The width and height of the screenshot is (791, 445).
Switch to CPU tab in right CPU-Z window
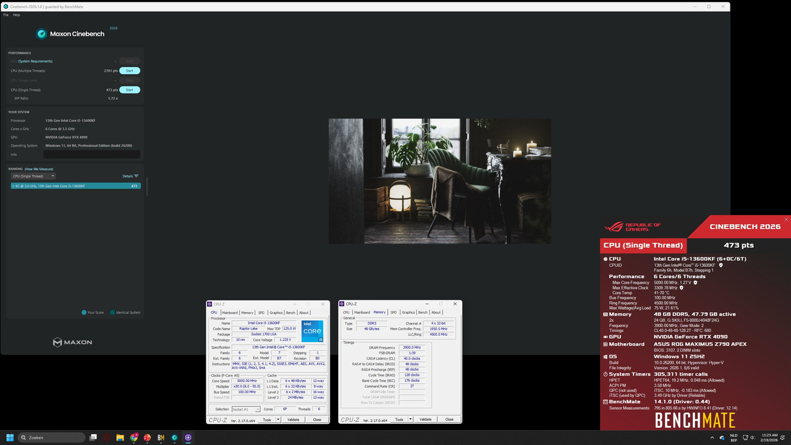click(x=347, y=313)
